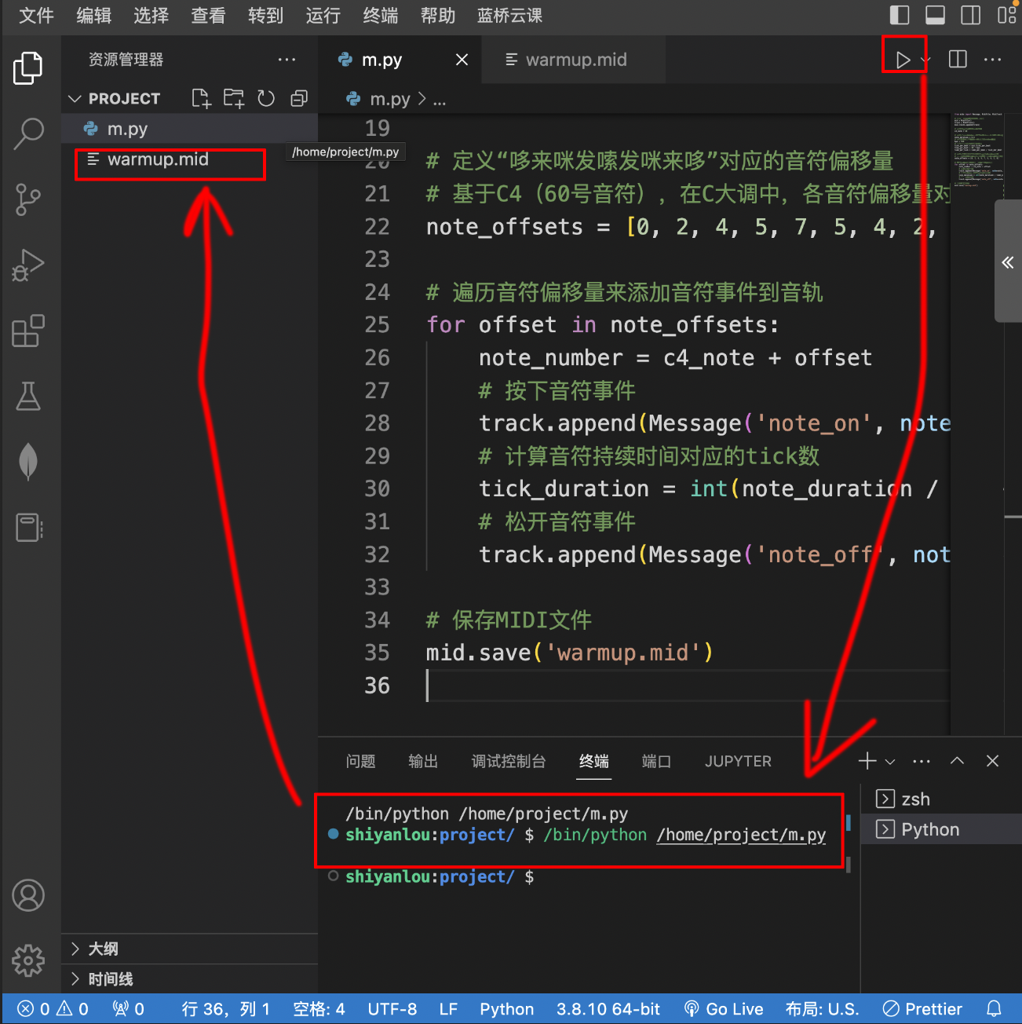Toggle the primary sidebar layout button
1022x1024 pixels.
(900, 15)
